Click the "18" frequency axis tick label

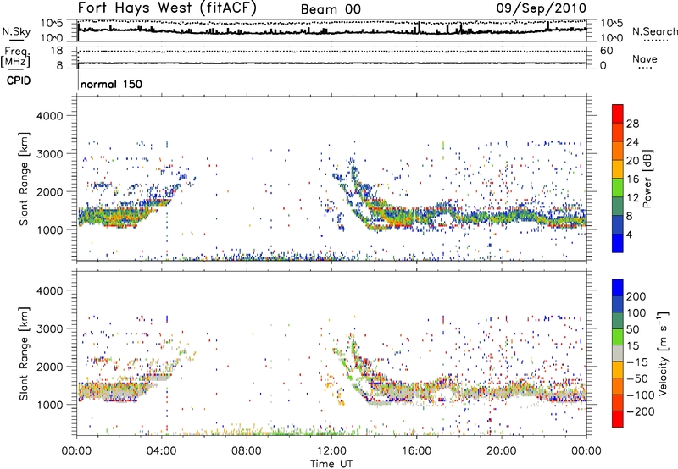click(57, 51)
